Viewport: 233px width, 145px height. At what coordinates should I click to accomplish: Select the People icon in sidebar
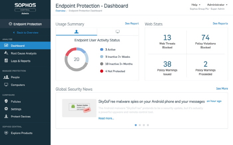[6, 77]
